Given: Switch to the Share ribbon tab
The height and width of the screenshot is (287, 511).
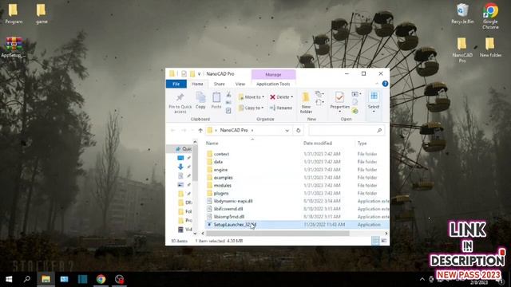Looking at the screenshot, I should [x=219, y=84].
